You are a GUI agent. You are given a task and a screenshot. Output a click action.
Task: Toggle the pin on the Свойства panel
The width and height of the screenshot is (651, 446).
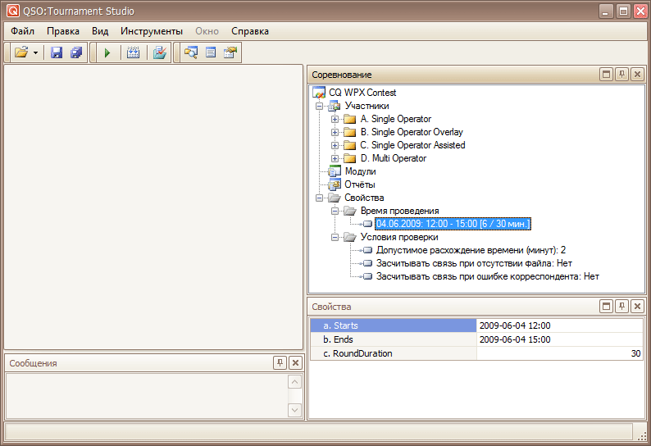coord(622,306)
